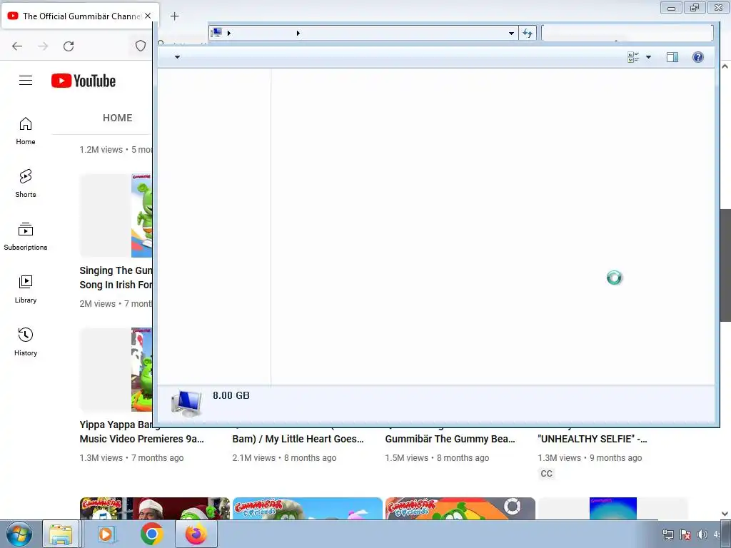Screen dimensions: 731x548
Task: Open the UNHEALTHY SELFIE video link
Action: point(592,439)
